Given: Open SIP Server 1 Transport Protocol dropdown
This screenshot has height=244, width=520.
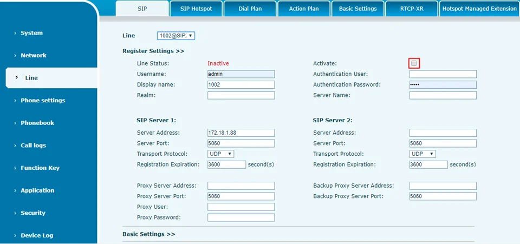Looking at the screenshot, I should pyautogui.click(x=221, y=154).
